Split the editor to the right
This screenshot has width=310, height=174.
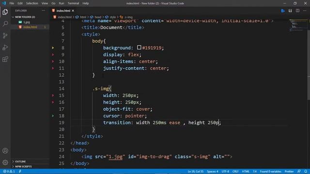(x=297, y=11)
